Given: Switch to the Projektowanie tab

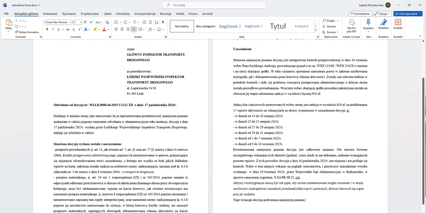Looking at the screenshot, I should click(90, 14).
